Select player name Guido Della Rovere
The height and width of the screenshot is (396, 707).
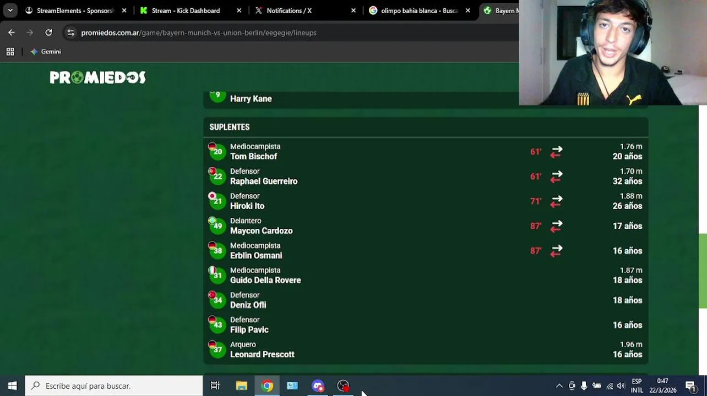265,280
